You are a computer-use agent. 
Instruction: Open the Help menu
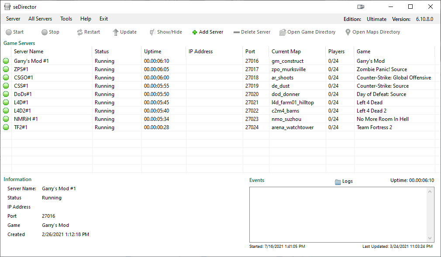coord(86,19)
